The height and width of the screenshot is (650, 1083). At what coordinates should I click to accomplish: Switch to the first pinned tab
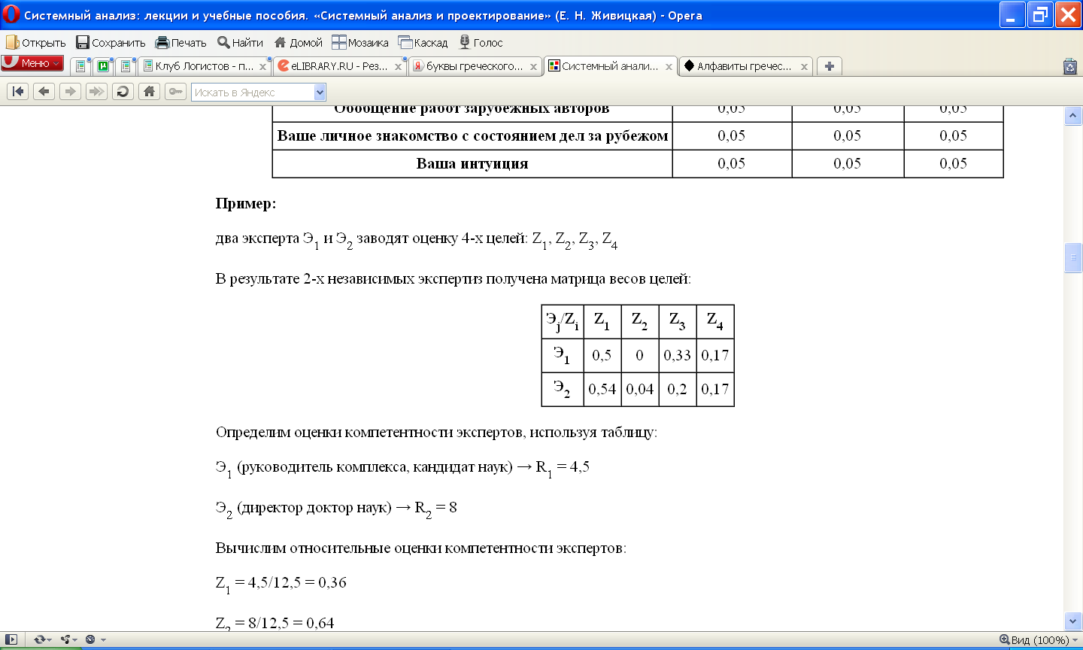coord(80,66)
